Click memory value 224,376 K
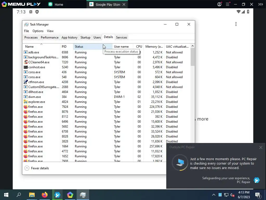This screenshot has width=266, height=200. pyautogui.click(x=156, y=107)
